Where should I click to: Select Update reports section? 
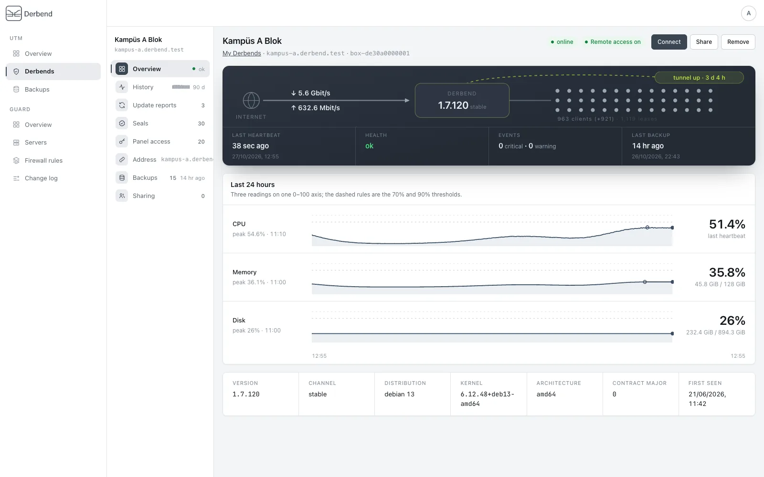click(x=160, y=105)
